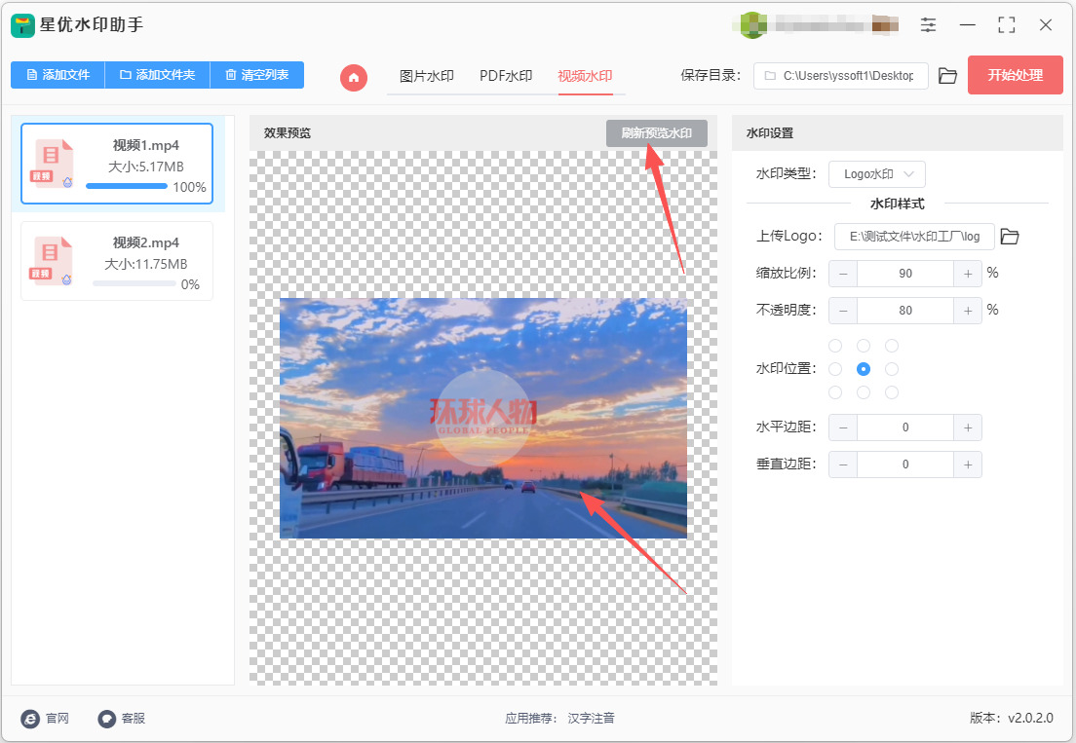This screenshot has height=743, width=1076.
Task: Open the 水印类型 Logo水印 dropdown
Action: coord(877,174)
